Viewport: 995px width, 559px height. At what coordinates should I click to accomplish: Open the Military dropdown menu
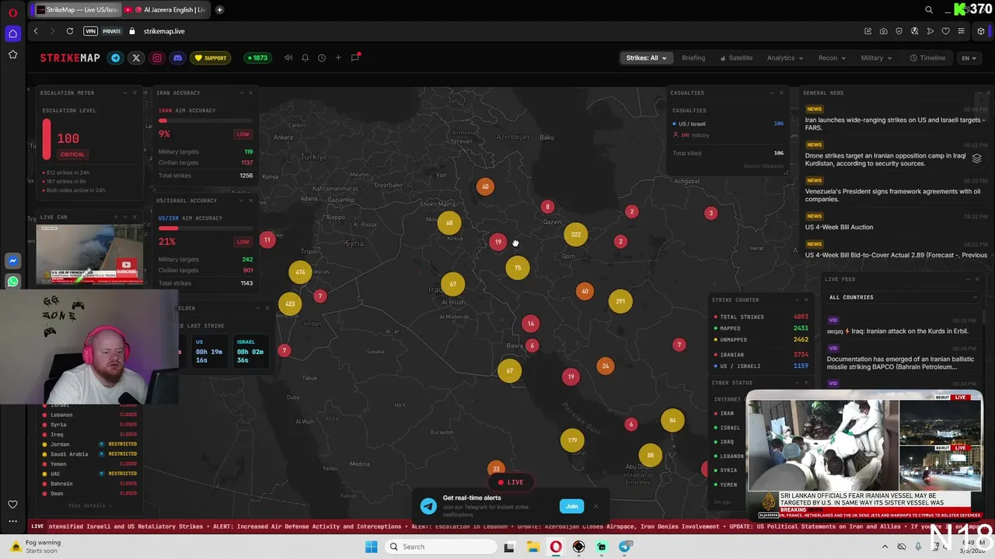click(x=876, y=57)
